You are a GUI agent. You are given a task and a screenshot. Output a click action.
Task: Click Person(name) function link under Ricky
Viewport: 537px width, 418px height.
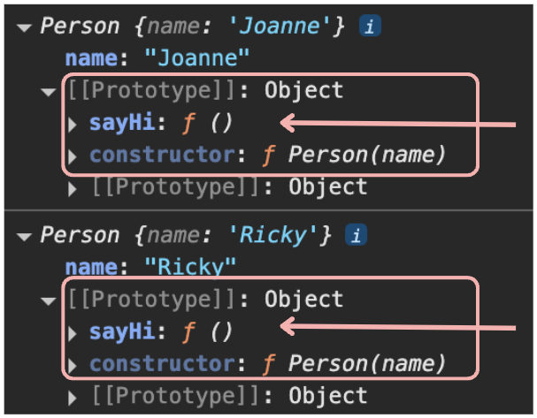click(366, 363)
